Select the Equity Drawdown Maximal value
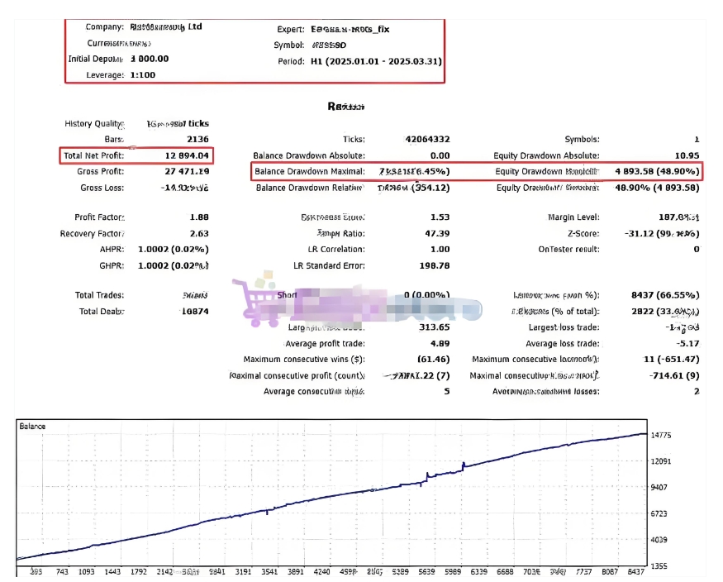Screen dimensions: 723x582 658,172
